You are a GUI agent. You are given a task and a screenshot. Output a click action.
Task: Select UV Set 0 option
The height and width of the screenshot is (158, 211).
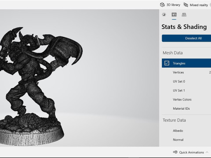click(179, 81)
